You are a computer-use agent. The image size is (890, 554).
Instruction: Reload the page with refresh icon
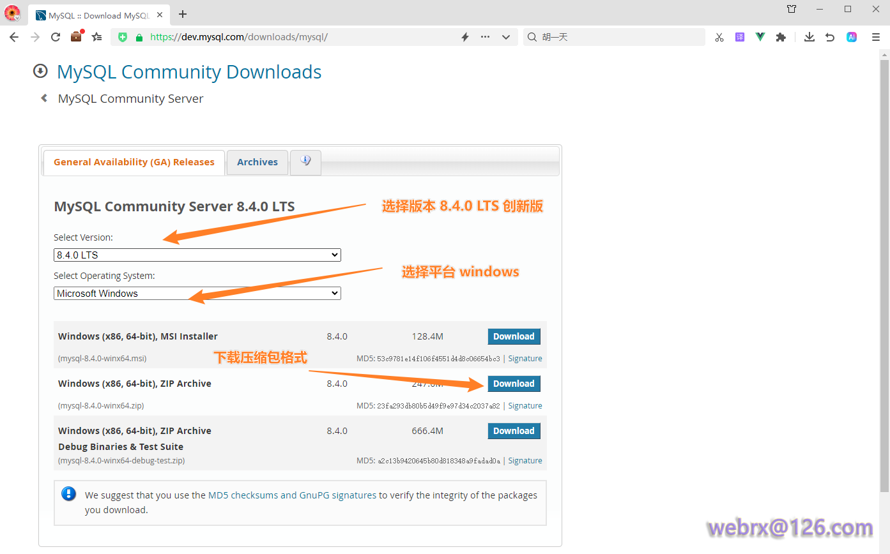click(x=56, y=37)
